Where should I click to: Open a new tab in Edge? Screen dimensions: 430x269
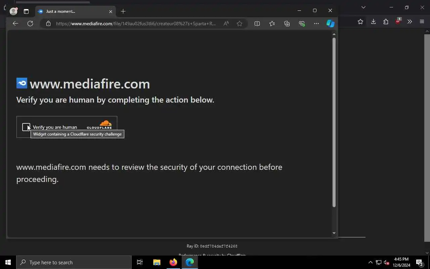(x=123, y=11)
